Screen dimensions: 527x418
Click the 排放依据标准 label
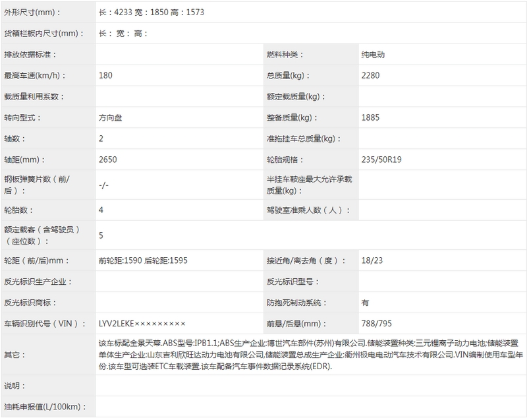tap(30, 55)
